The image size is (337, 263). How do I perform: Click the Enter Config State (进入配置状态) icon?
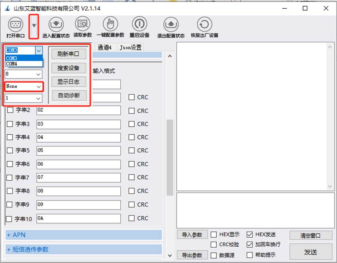point(56,25)
